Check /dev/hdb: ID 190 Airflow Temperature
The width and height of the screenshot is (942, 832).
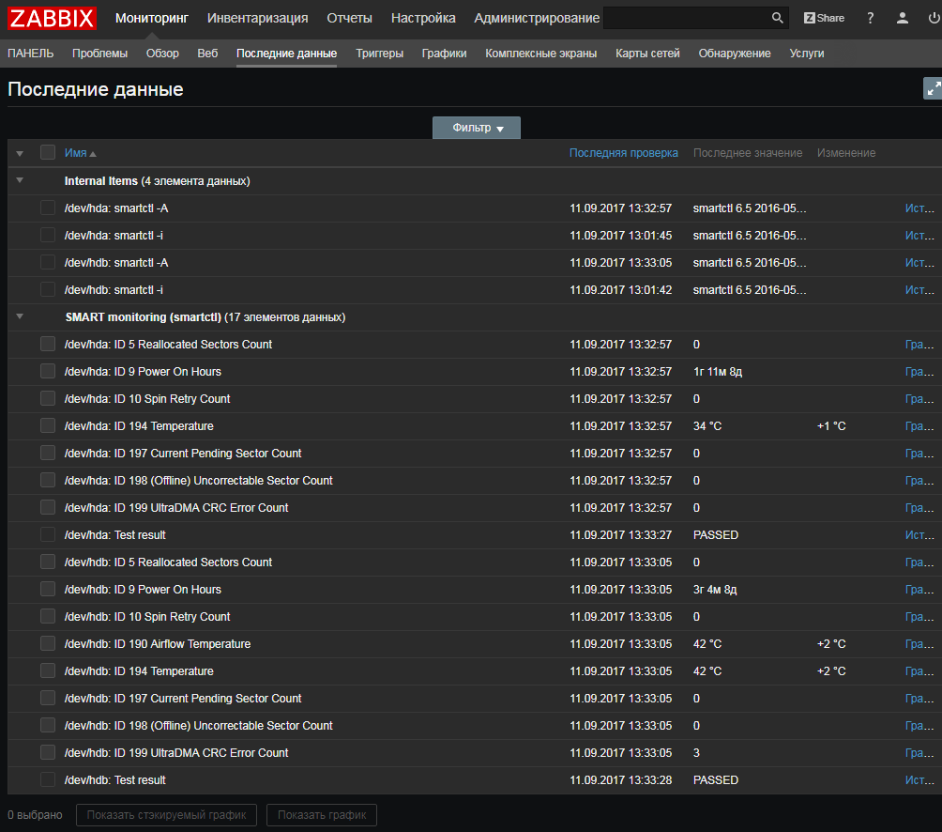point(48,644)
